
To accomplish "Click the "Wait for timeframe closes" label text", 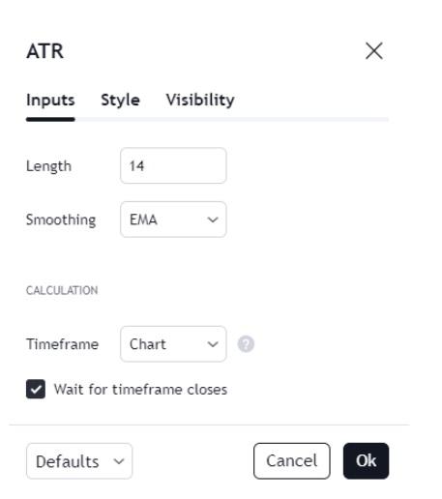I will point(140,390).
